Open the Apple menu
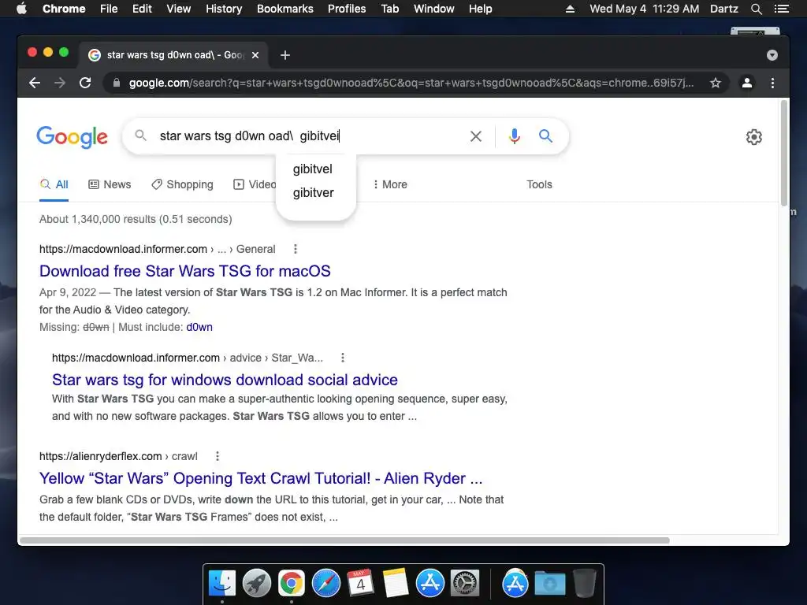This screenshot has height=605, width=807. (21, 9)
